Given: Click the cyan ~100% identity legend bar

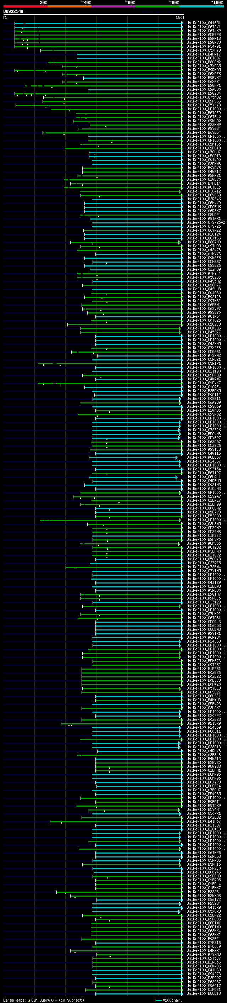Looking at the screenshot, I should (201, 6).
